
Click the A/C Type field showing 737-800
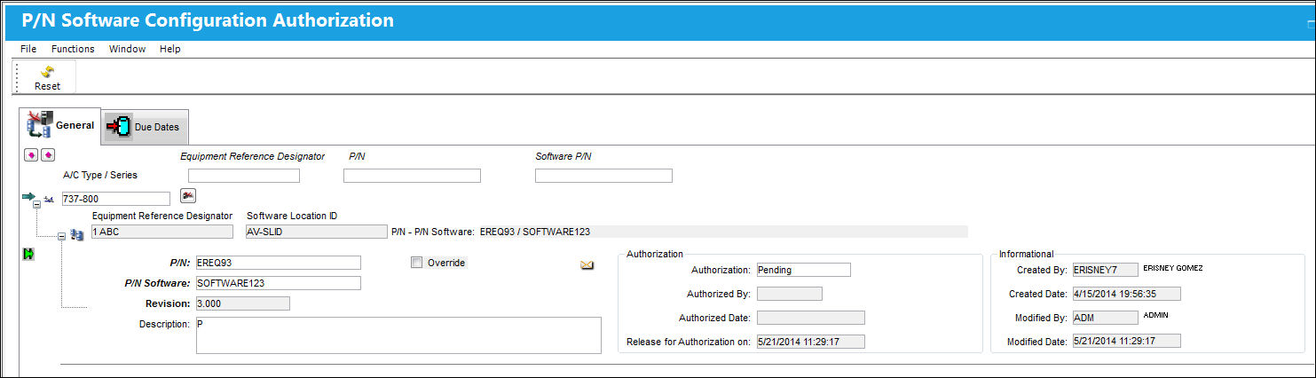(115, 199)
